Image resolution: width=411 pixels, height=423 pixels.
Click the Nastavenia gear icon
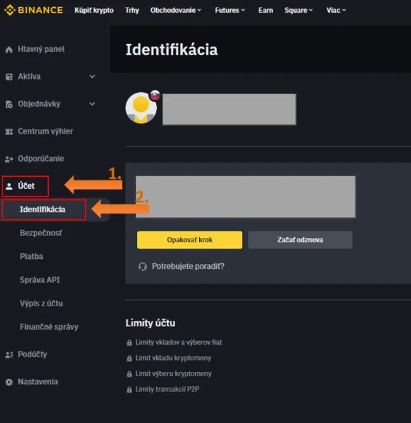pos(9,382)
